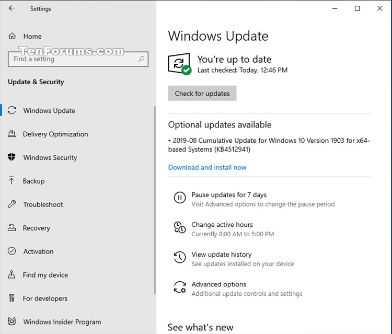Click the Change active hours clock icon
Viewport: 392px width, 334px height.
(180, 227)
